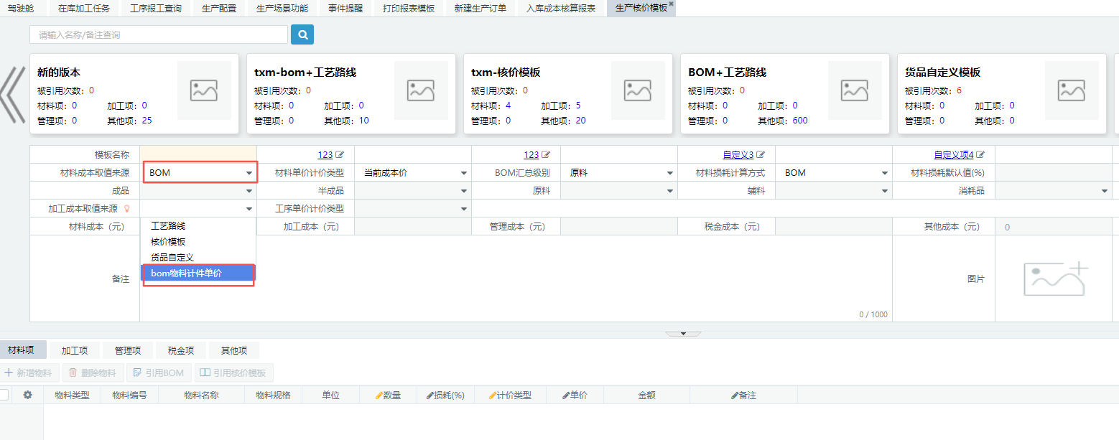The width and height of the screenshot is (1119, 440).
Task: Open the 入库成本核算报表 tab
Action: 561,9
